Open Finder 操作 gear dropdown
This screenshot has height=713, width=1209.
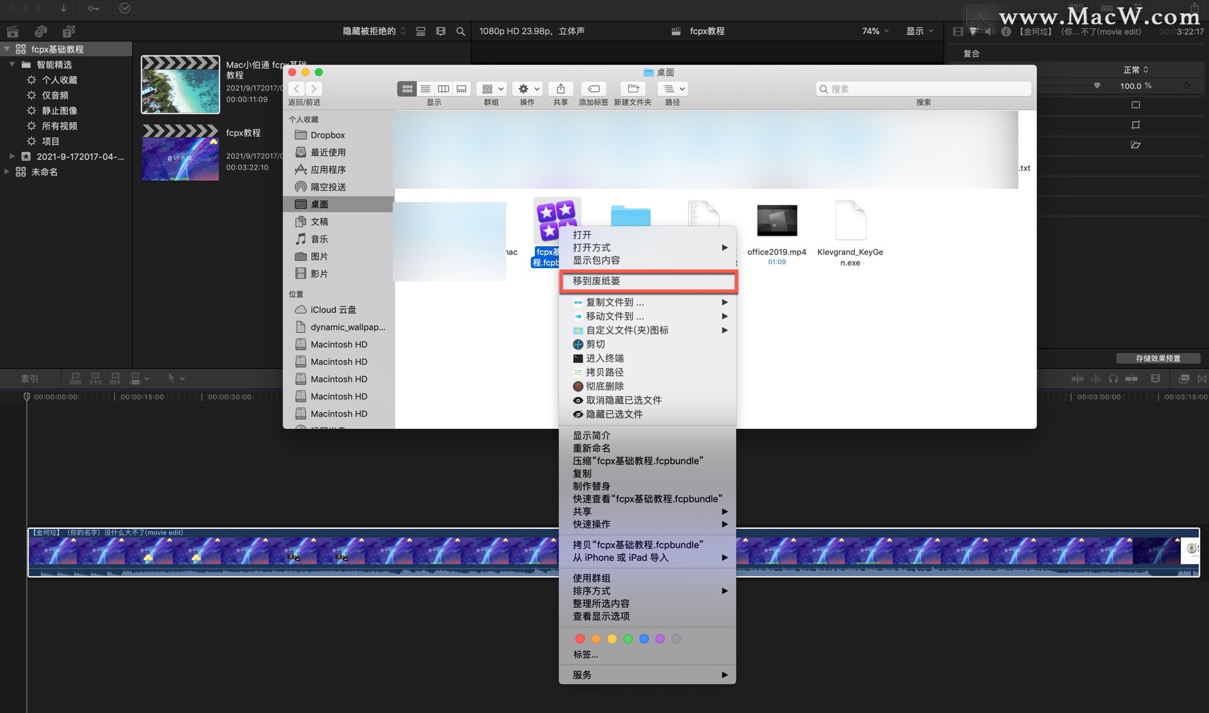[x=528, y=89]
